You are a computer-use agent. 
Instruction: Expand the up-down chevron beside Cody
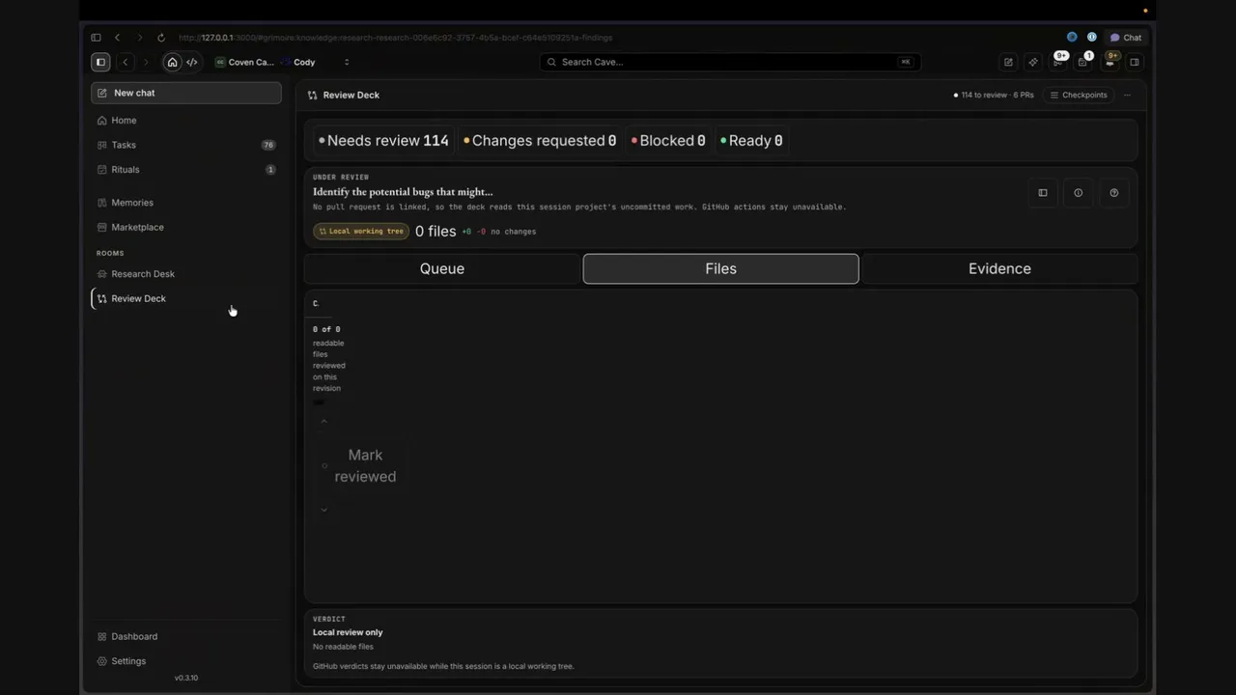[x=347, y=62]
